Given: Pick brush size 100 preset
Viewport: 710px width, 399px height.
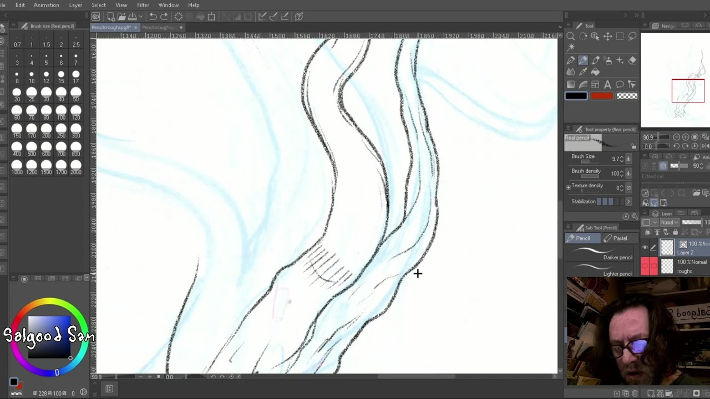Looking at the screenshot, I should pyautogui.click(x=61, y=112).
